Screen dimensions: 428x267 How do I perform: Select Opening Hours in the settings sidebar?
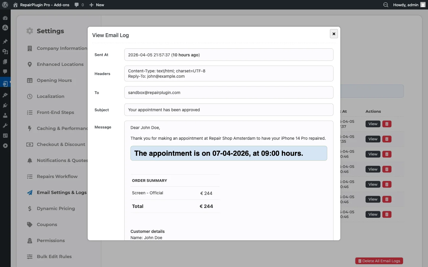coord(54,80)
